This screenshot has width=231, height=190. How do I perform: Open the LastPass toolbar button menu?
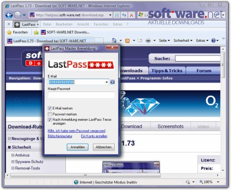pos(27,25)
